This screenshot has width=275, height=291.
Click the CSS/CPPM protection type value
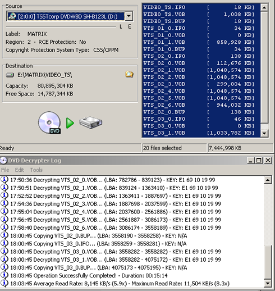pyautogui.click(x=106, y=50)
